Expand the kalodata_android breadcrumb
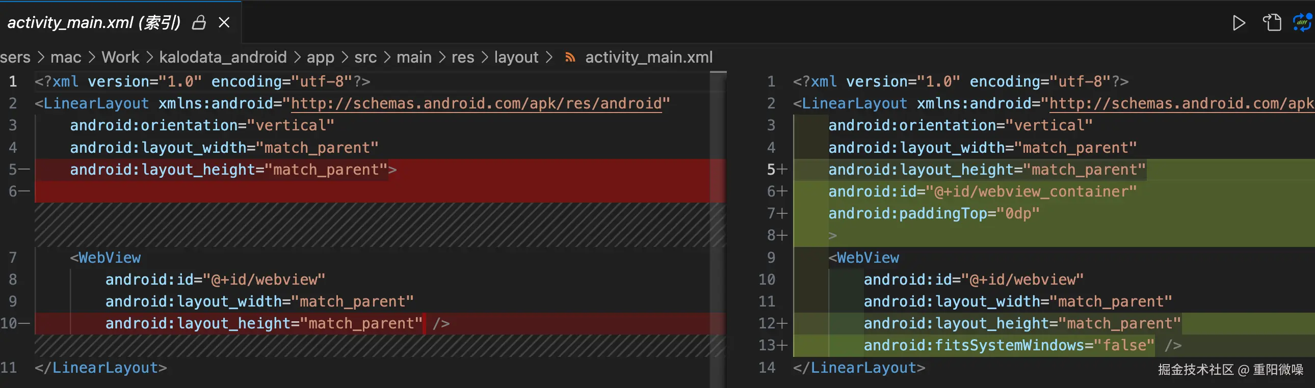1315x388 pixels. (x=223, y=58)
